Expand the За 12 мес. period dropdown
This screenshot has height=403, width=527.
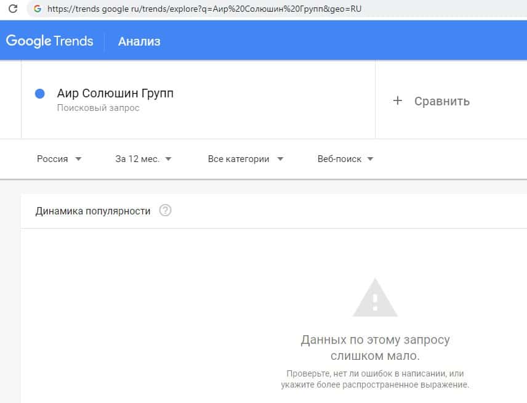pos(143,158)
